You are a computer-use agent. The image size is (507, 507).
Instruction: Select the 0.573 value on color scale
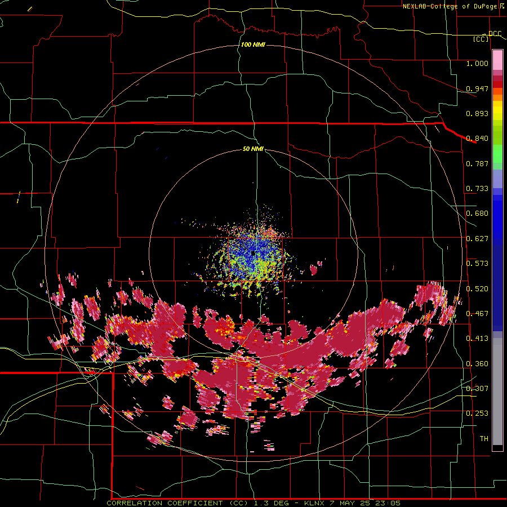tap(477, 264)
